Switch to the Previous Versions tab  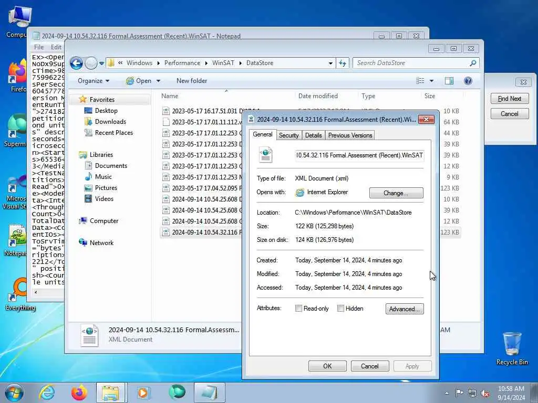point(350,135)
